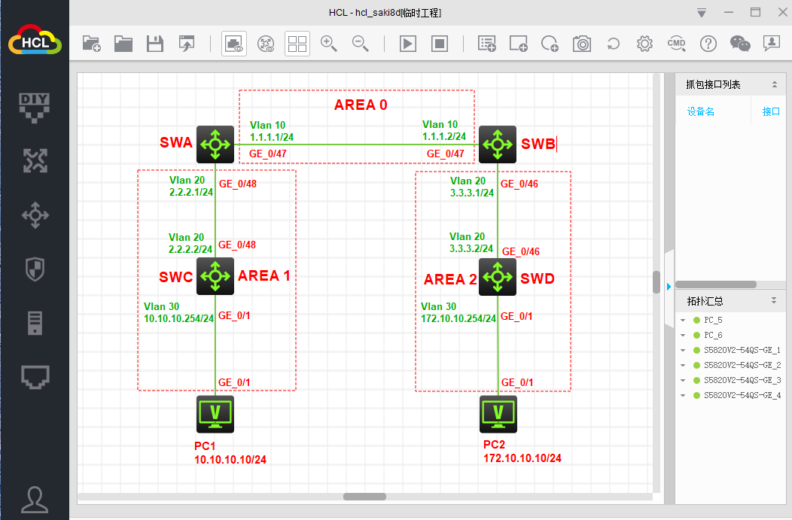Collapse the 拓扑汇总 panel

click(x=774, y=300)
